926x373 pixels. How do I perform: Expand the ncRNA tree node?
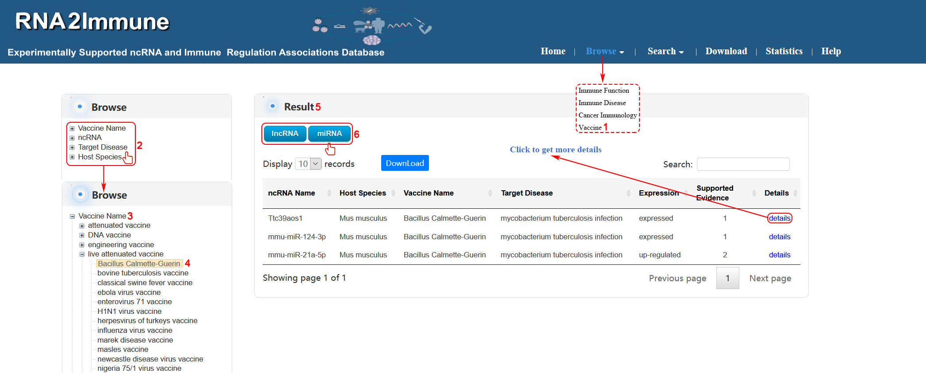pyautogui.click(x=72, y=138)
